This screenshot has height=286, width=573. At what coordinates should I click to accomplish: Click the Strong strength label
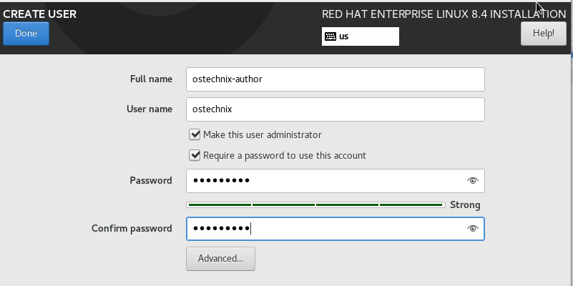(465, 205)
